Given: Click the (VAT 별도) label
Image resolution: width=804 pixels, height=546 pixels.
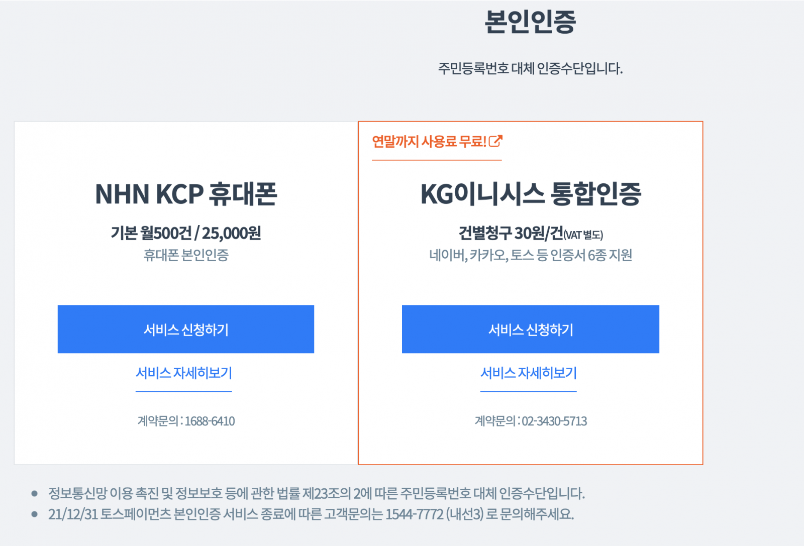Looking at the screenshot, I should pyautogui.click(x=583, y=235).
